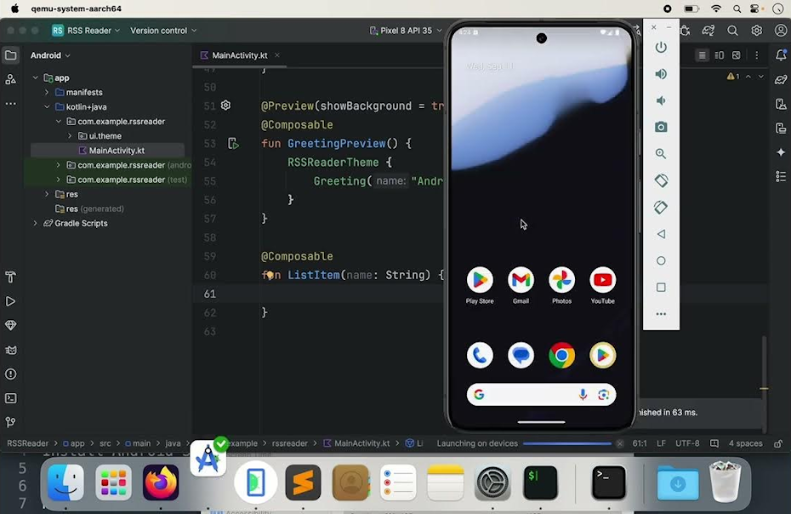Open the Logcat tool window icon
The height and width of the screenshot is (514, 791).
click(x=11, y=350)
